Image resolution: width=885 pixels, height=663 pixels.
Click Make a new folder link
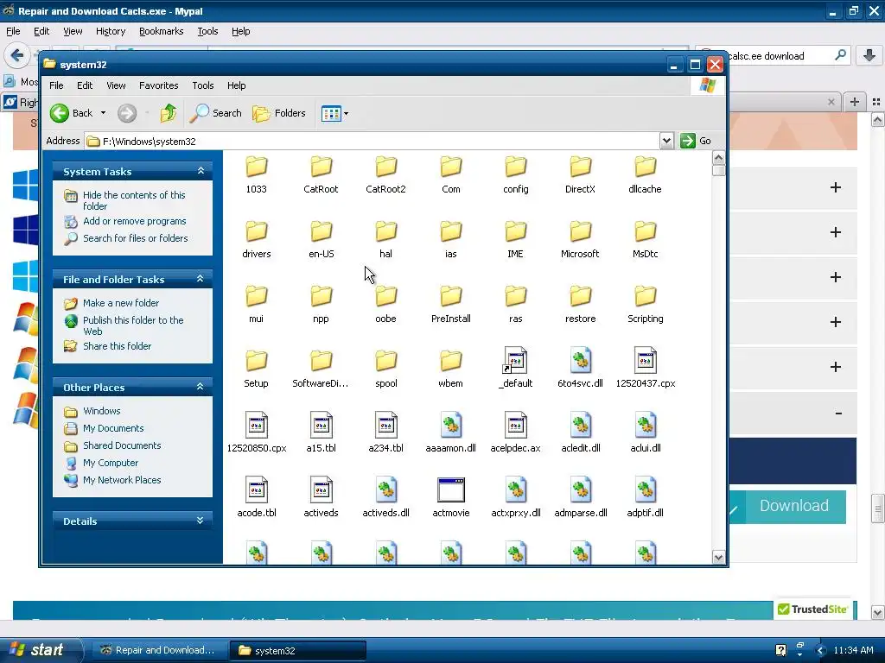point(121,303)
